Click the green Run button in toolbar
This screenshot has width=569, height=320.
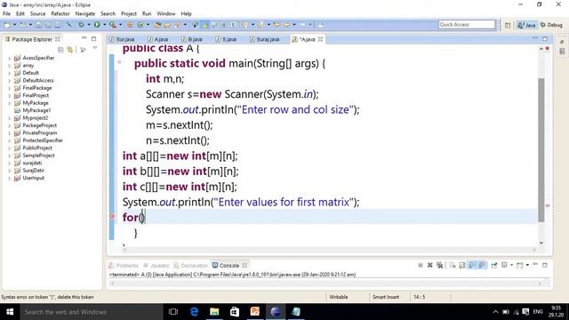click(97, 25)
